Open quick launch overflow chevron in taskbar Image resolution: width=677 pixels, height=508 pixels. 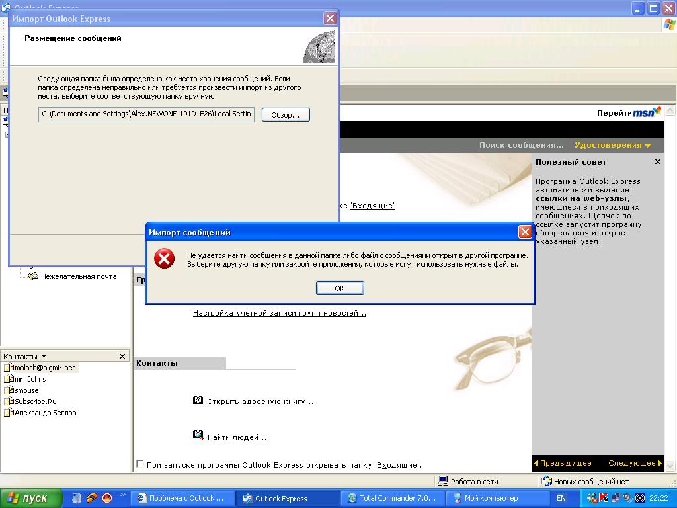tap(122, 494)
